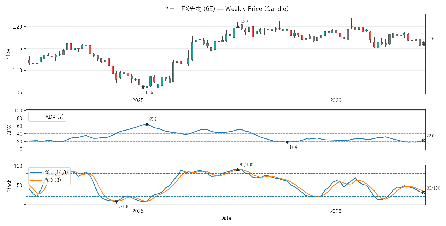Click the blue %K legend line swatch

[36, 172]
